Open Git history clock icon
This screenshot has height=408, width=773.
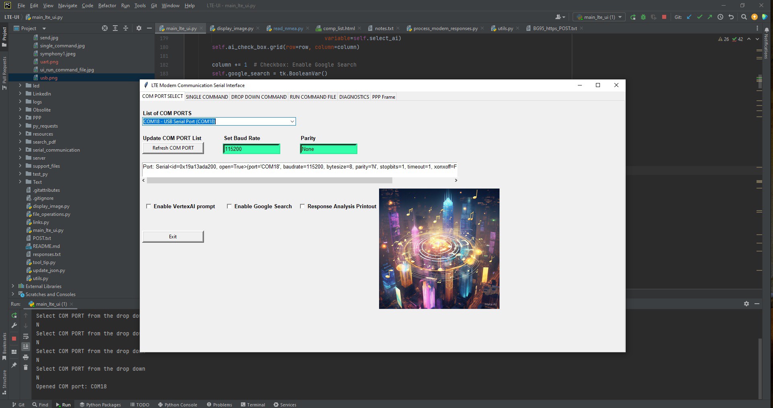coord(720,17)
